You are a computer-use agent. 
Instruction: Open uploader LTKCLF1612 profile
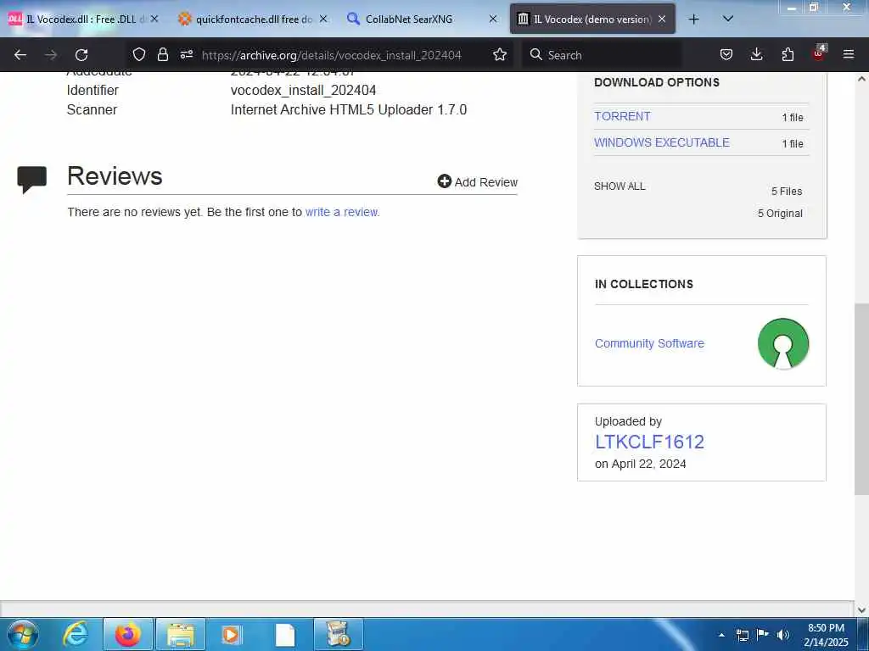[x=649, y=442]
